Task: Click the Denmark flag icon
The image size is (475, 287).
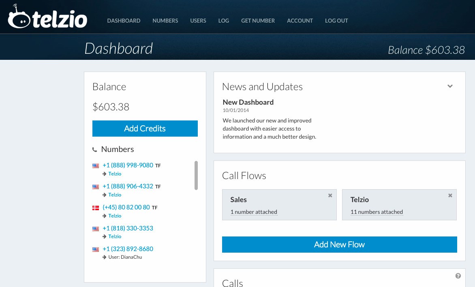Action: tap(96, 208)
